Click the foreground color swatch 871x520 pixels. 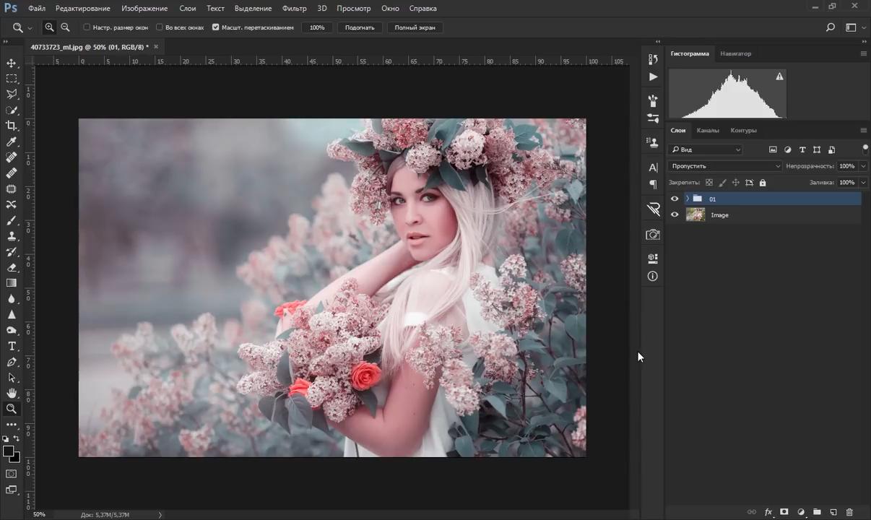[x=9, y=451]
